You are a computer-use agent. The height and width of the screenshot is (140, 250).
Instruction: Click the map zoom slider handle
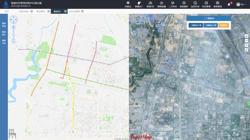pyautogui.click(x=13, y=39)
